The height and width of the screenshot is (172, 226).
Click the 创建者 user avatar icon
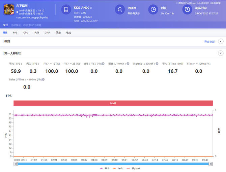(120, 10)
